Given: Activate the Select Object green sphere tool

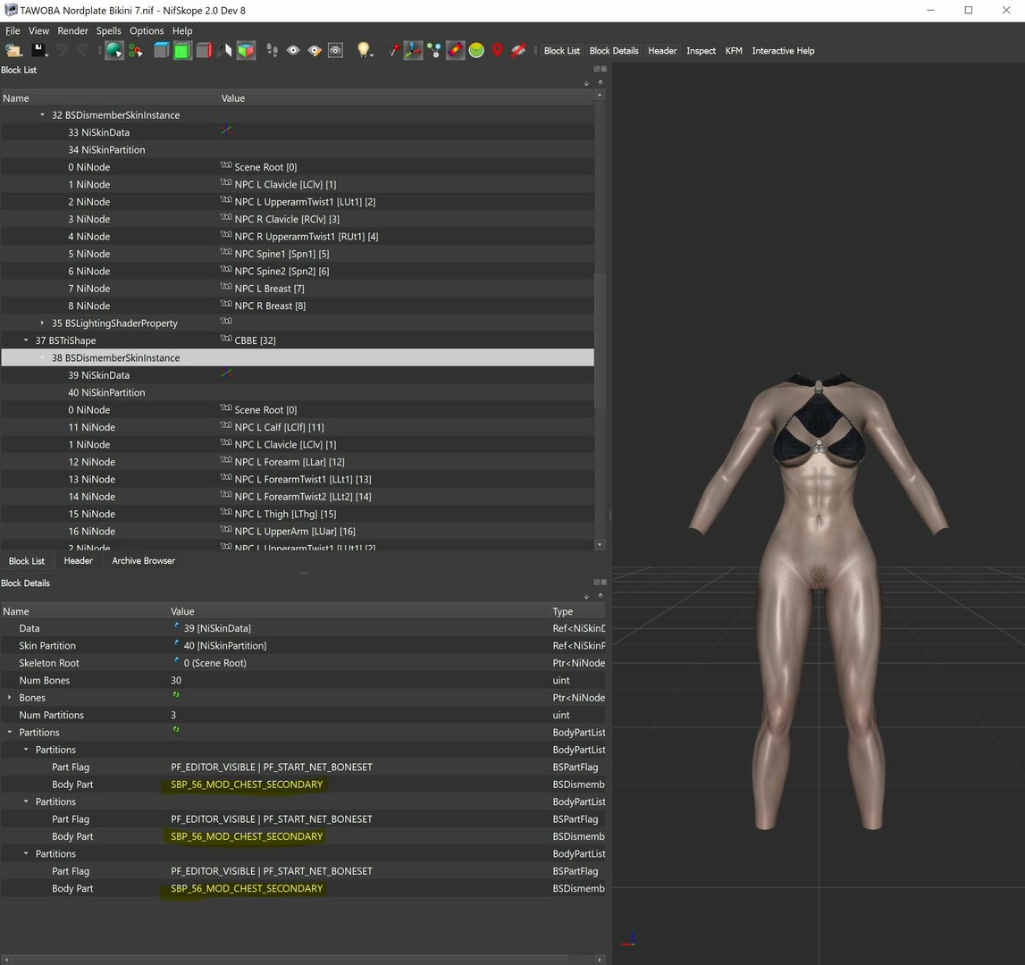Looking at the screenshot, I should pos(114,50).
